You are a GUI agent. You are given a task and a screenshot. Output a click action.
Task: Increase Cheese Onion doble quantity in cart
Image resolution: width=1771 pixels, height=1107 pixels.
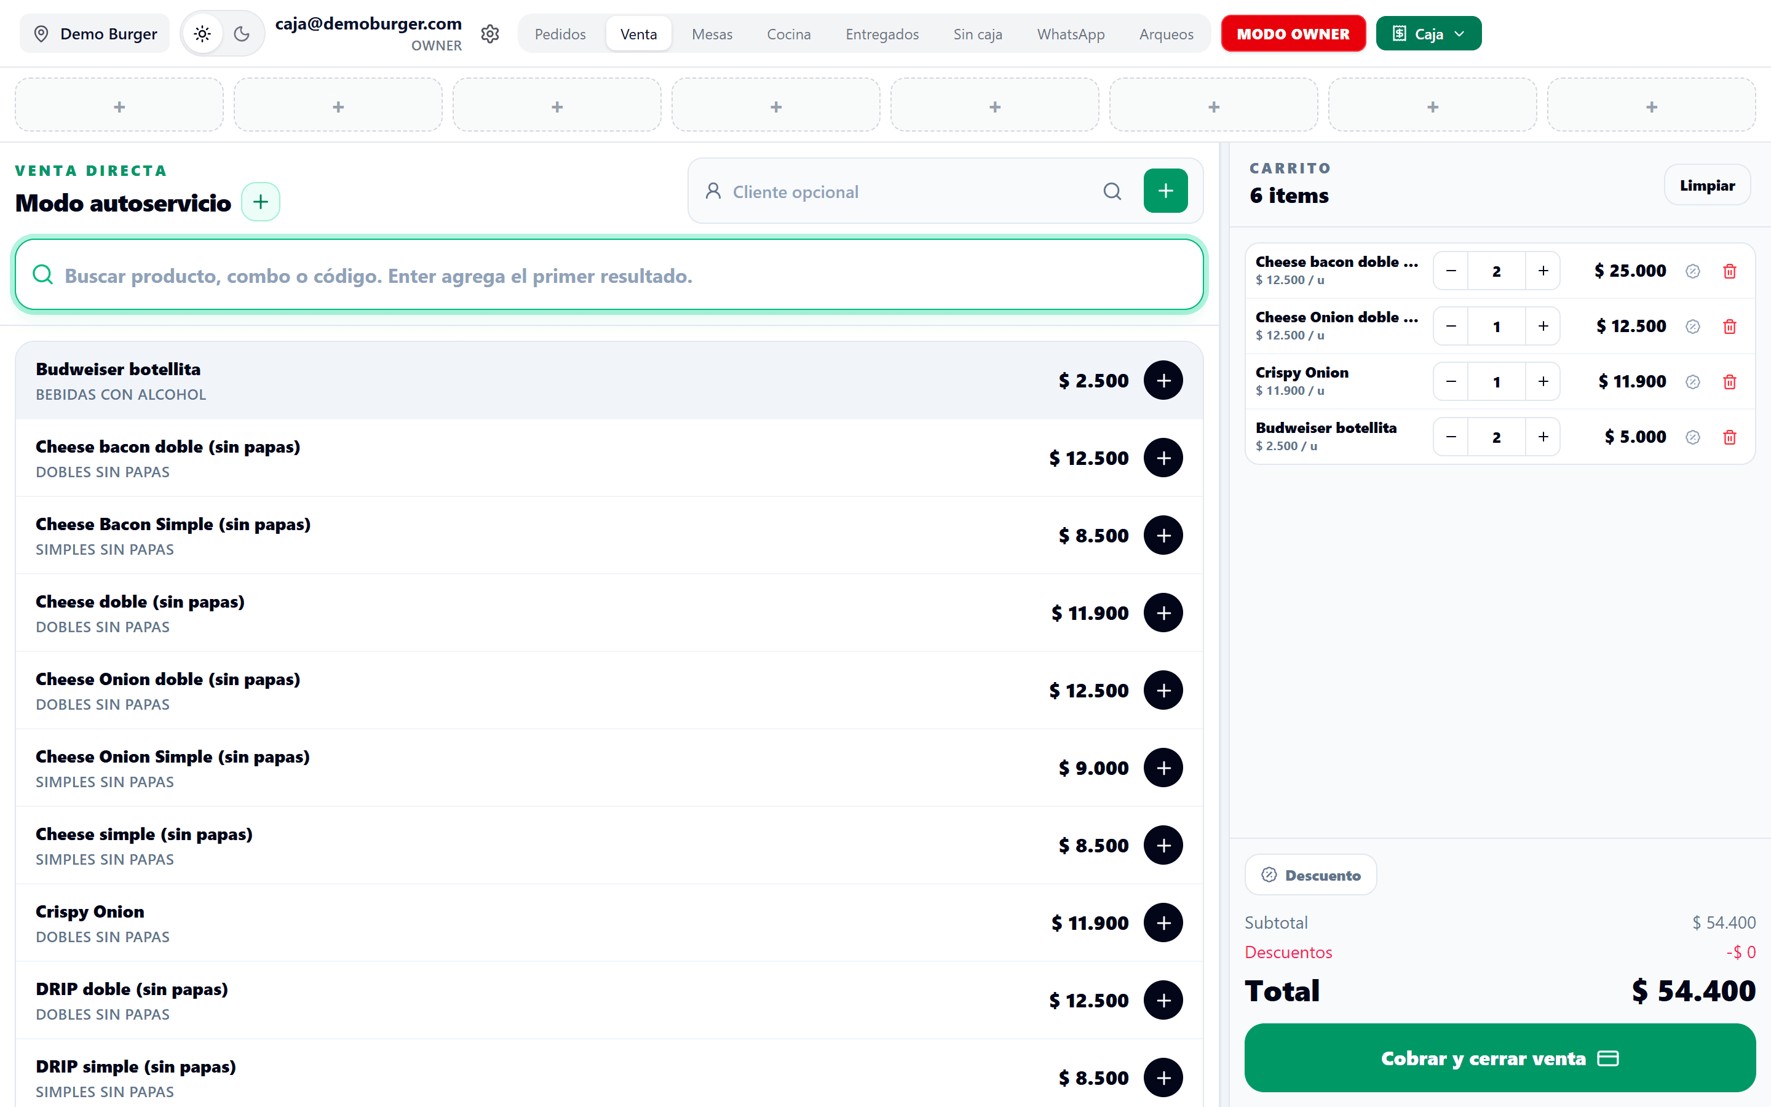[x=1543, y=326]
